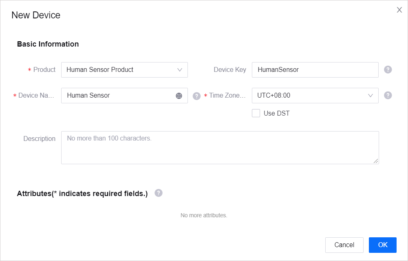This screenshot has width=408, height=261.
Task: Open help icon next to Device Key
Action: 388,69
